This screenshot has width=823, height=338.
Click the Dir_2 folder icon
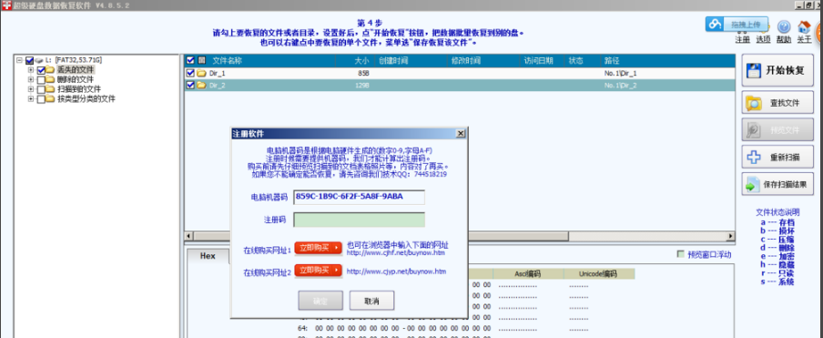201,85
